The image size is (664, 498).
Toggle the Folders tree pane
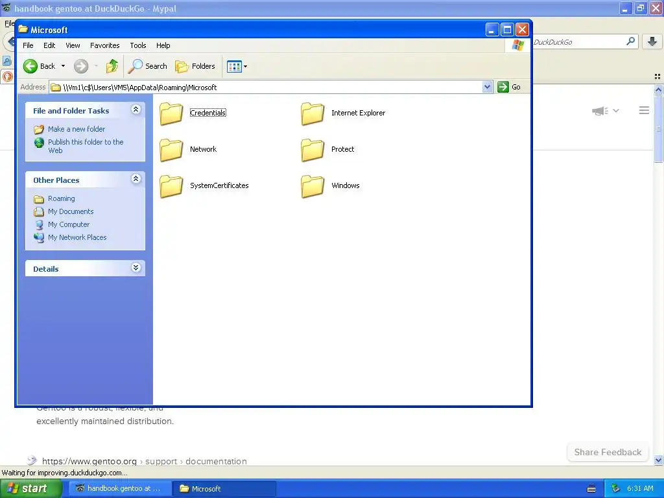click(x=195, y=66)
